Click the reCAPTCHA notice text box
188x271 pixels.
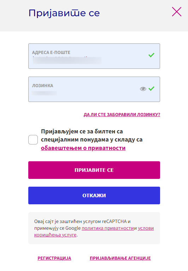94,228
